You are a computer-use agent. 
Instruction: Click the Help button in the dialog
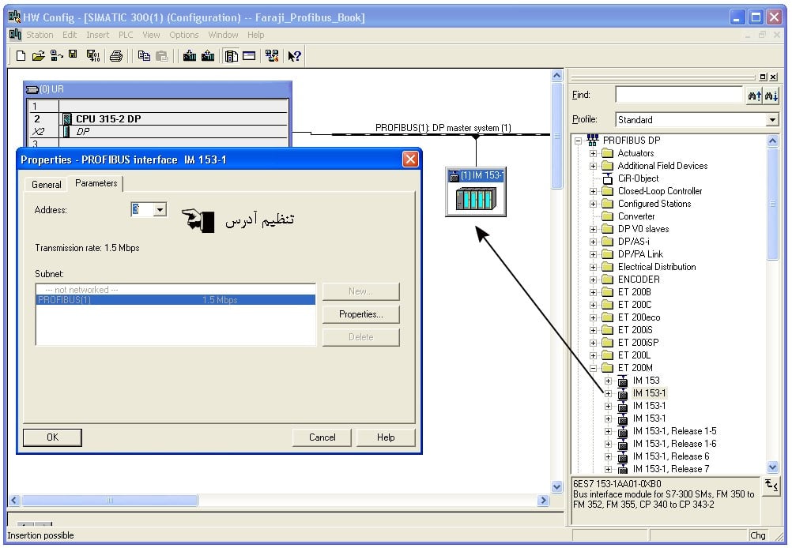tap(386, 437)
